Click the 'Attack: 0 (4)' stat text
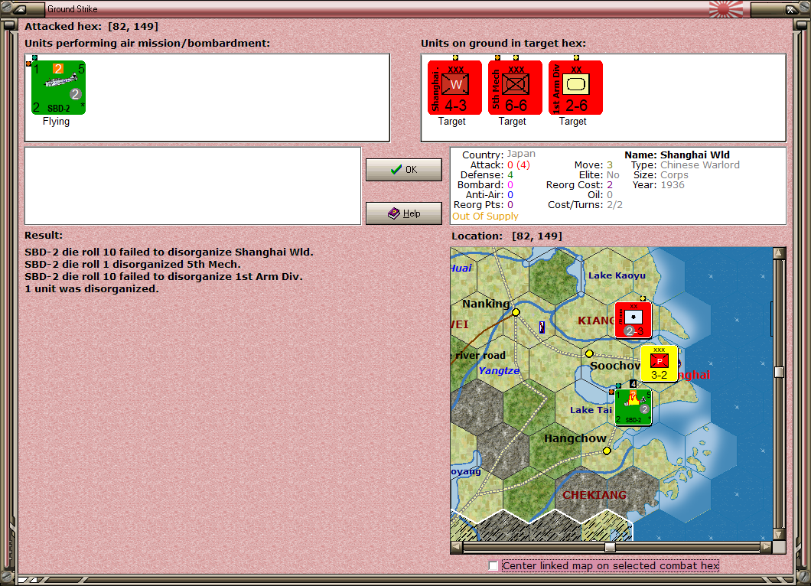The height and width of the screenshot is (586, 811). point(500,165)
